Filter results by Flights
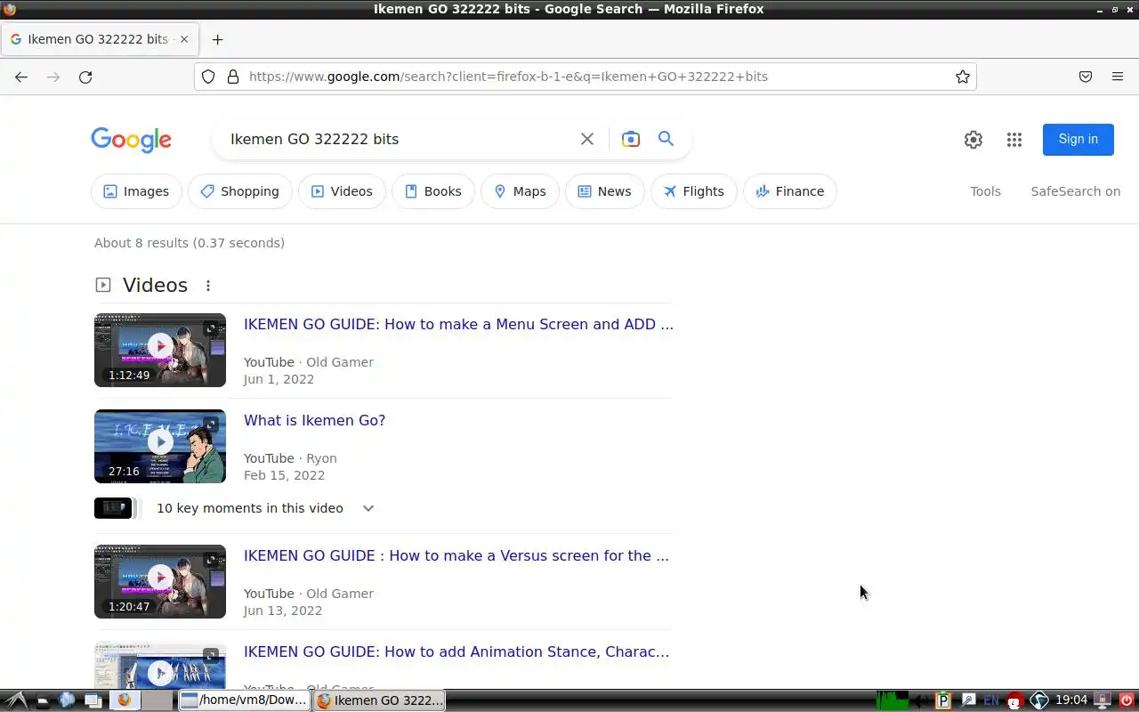The height and width of the screenshot is (712, 1139). tap(694, 191)
